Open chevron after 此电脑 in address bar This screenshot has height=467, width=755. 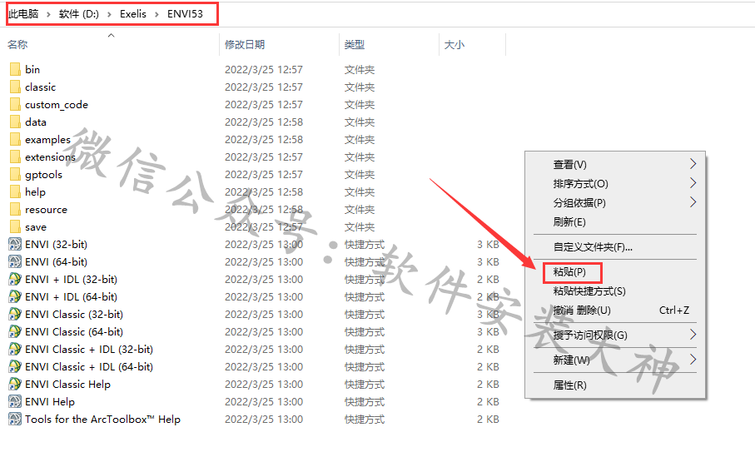pyautogui.click(x=48, y=14)
